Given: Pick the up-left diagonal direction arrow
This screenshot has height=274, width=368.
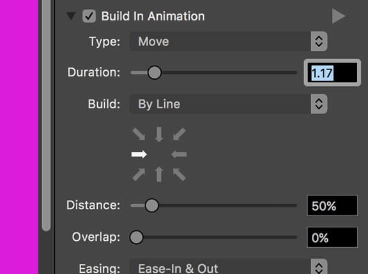Looking at the screenshot, I should tap(179, 175).
